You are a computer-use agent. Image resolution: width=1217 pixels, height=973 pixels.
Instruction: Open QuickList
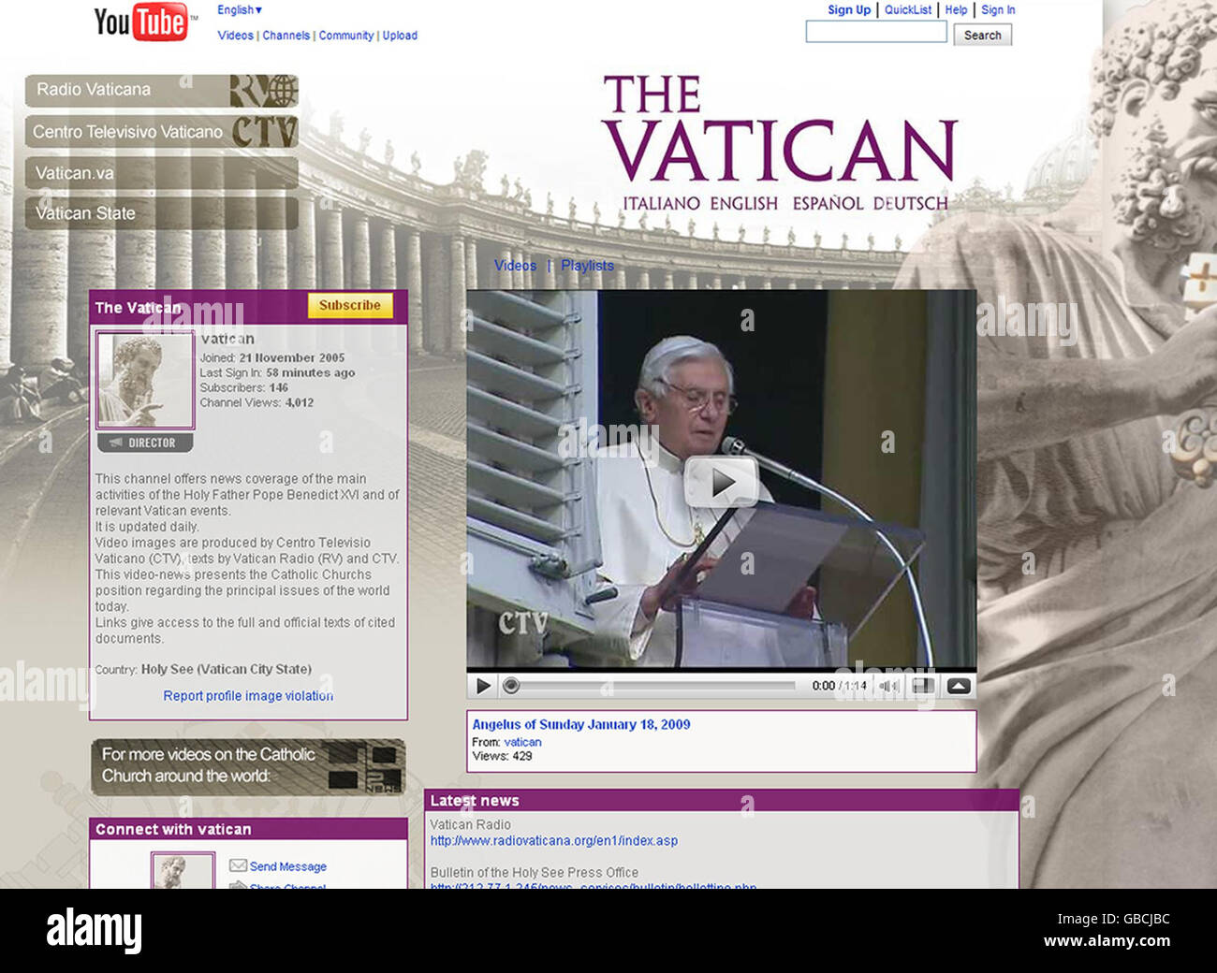[x=908, y=10]
